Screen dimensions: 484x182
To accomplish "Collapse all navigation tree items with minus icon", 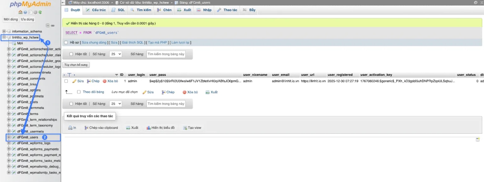I will coord(48,26).
